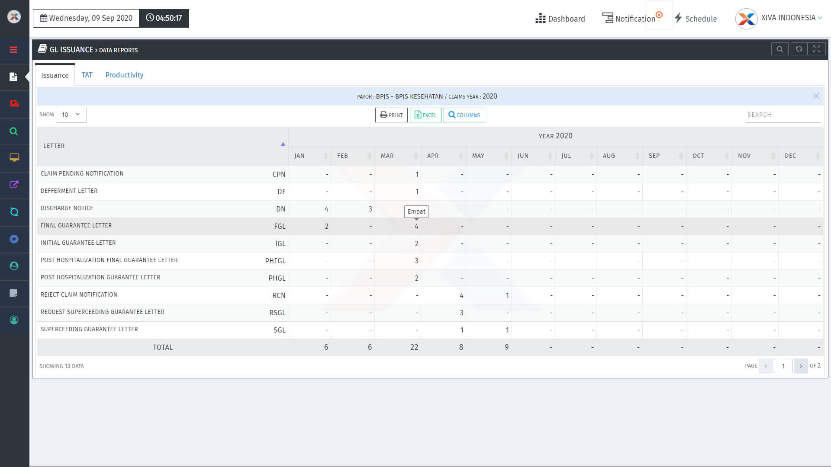Click the Xiva logo at sidebar top
Image resolution: width=831 pixels, height=467 pixels.
pos(14,17)
